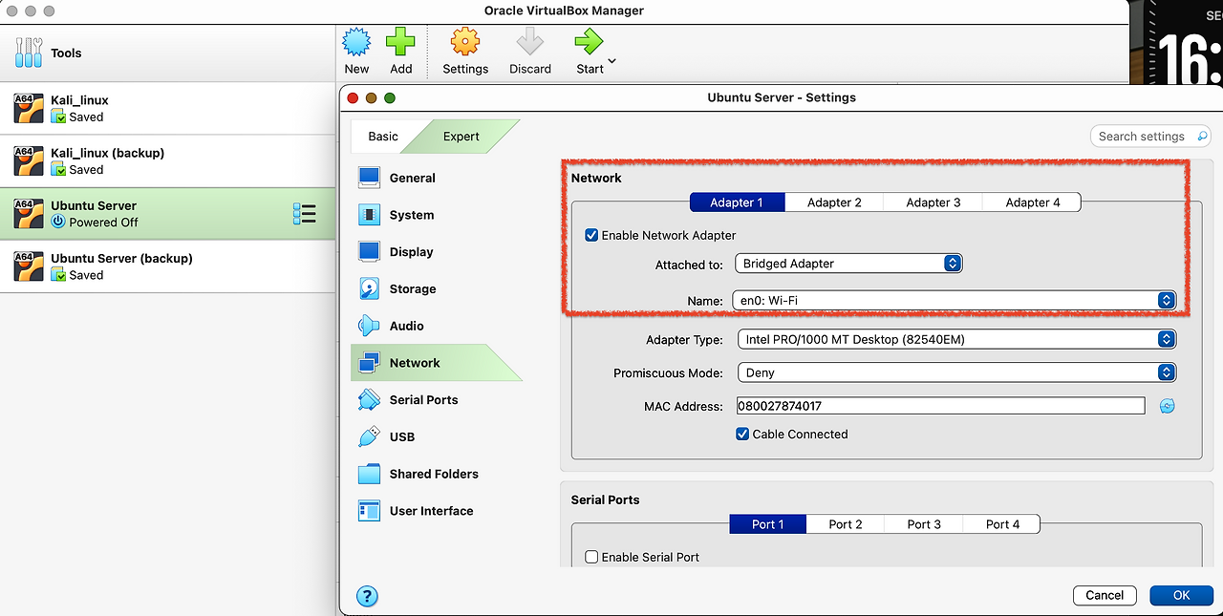
Task: Click the Ubuntu Server machine icon
Action: coord(29,213)
